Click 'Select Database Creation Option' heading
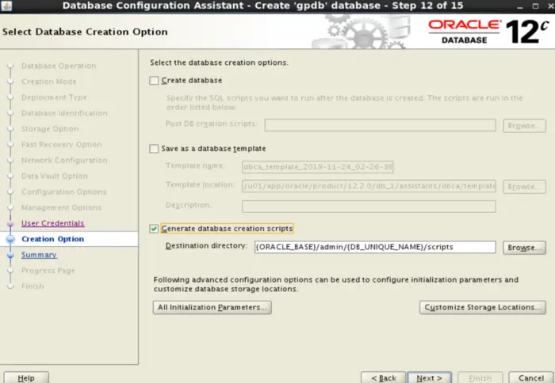The width and height of the screenshot is (555, 383). click(x=85, y=32)
